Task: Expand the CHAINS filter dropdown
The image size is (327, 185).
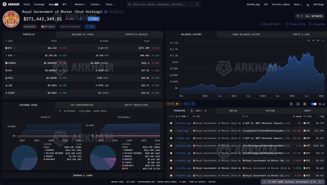Action: (173, 104)
